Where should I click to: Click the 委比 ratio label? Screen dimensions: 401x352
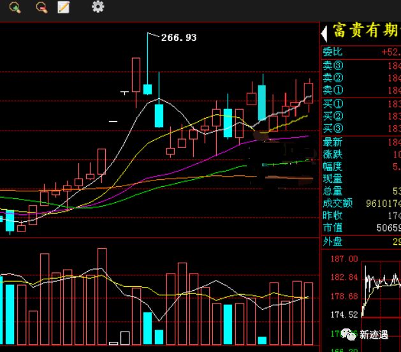tap(332, 52)
